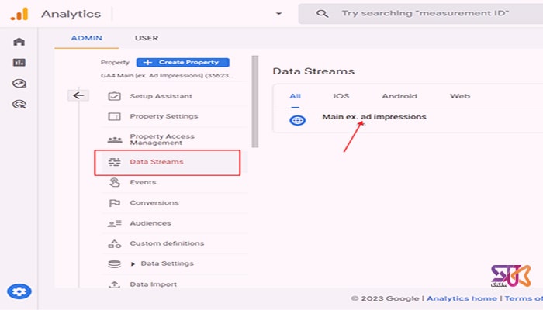This screenshot has height=310, width=543.
Task: Click the Audiences person-list icon
Action: tap(114, 223)
